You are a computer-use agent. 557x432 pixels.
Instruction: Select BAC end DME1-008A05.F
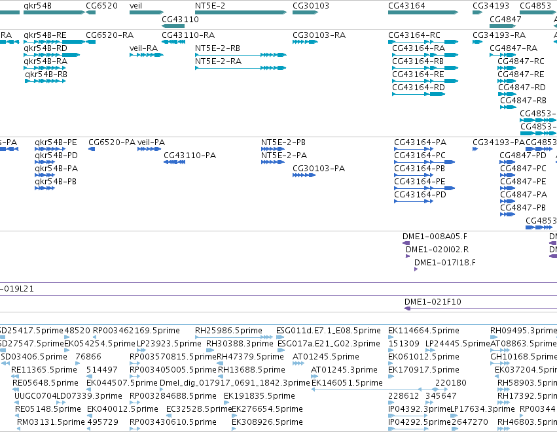pos(435,237)
